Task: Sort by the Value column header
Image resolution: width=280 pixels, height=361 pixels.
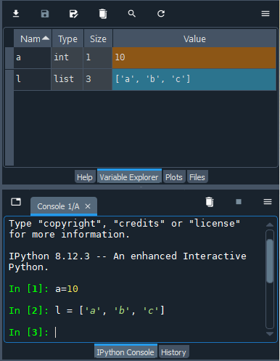Action: 194,38
